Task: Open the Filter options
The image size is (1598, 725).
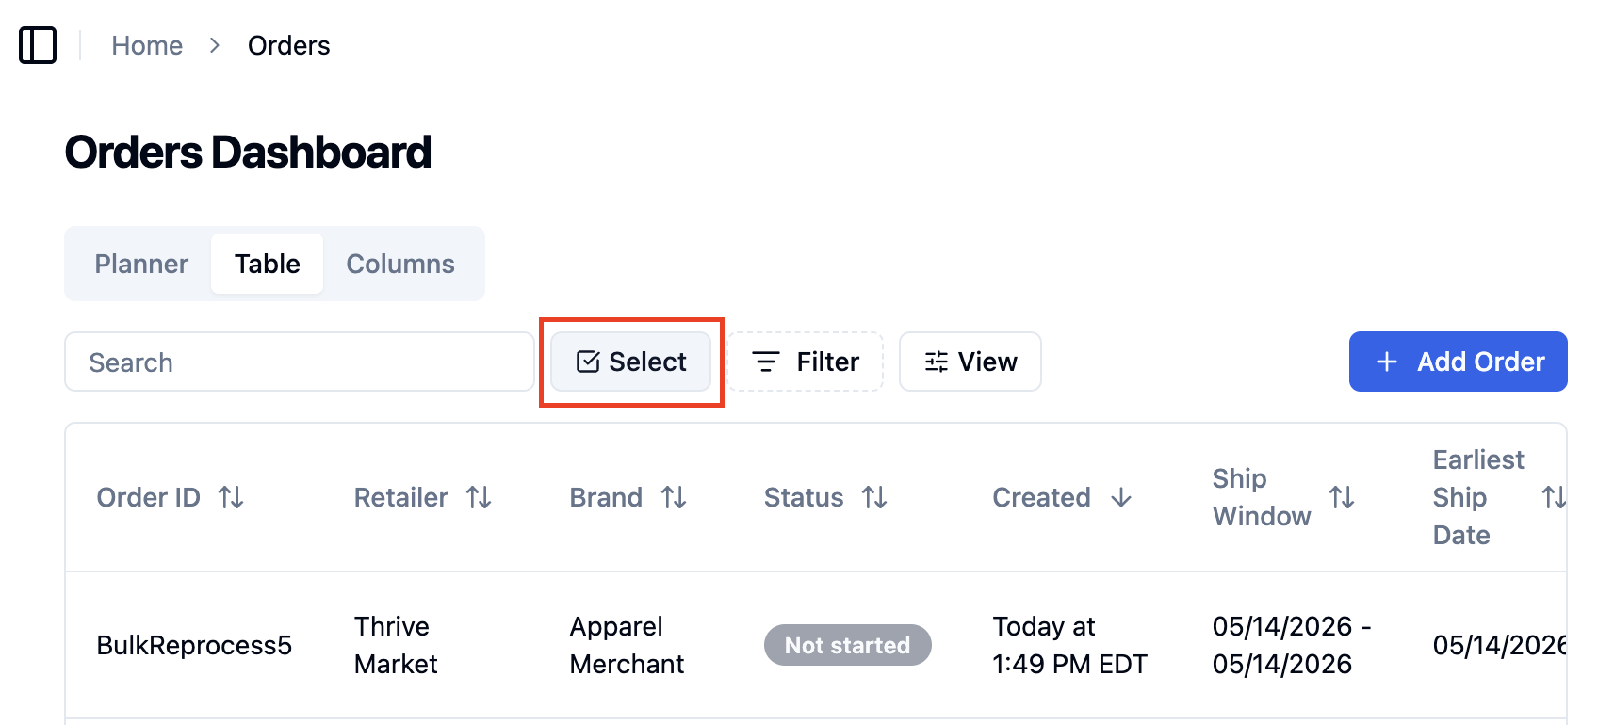Action: point(805,362)
